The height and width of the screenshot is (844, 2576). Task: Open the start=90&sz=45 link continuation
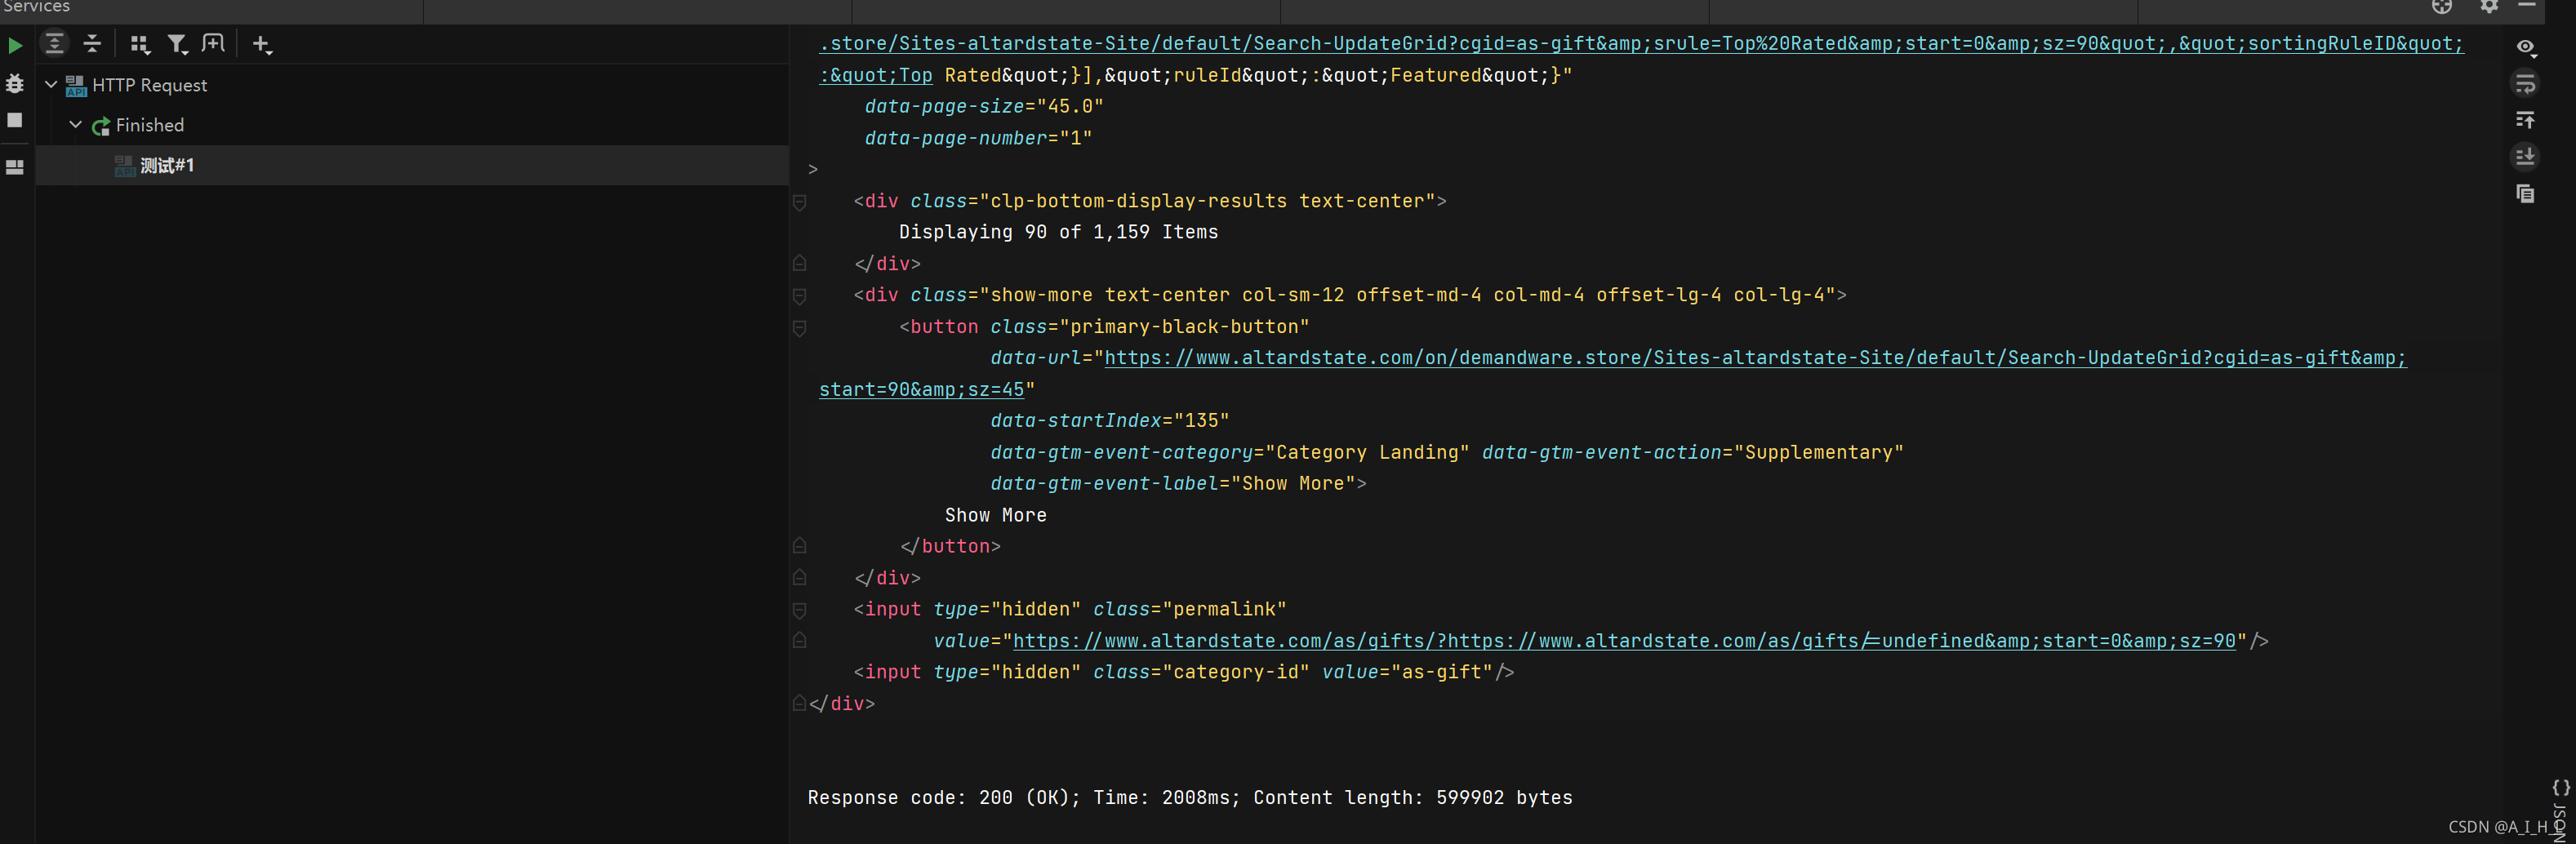922,390
